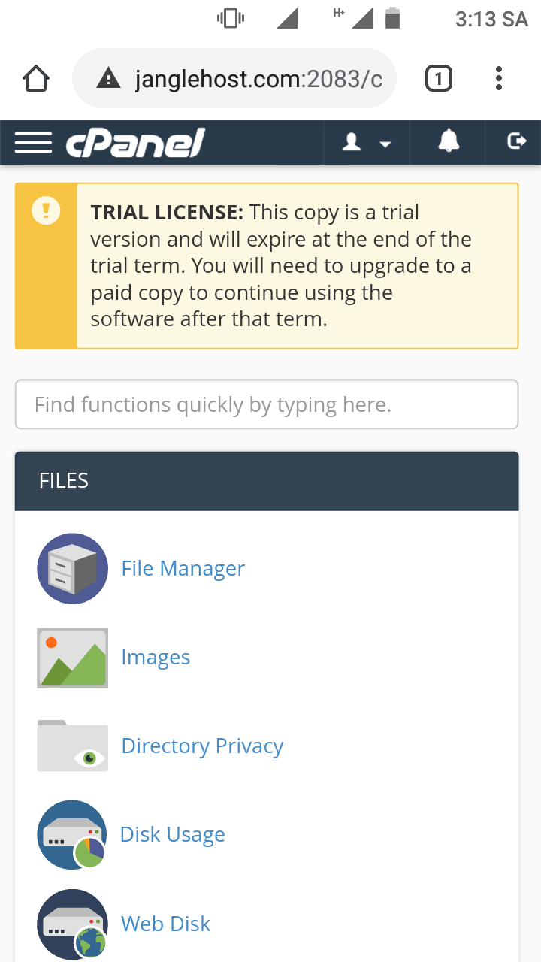Open the notifications bell

[x=449, y=141]
